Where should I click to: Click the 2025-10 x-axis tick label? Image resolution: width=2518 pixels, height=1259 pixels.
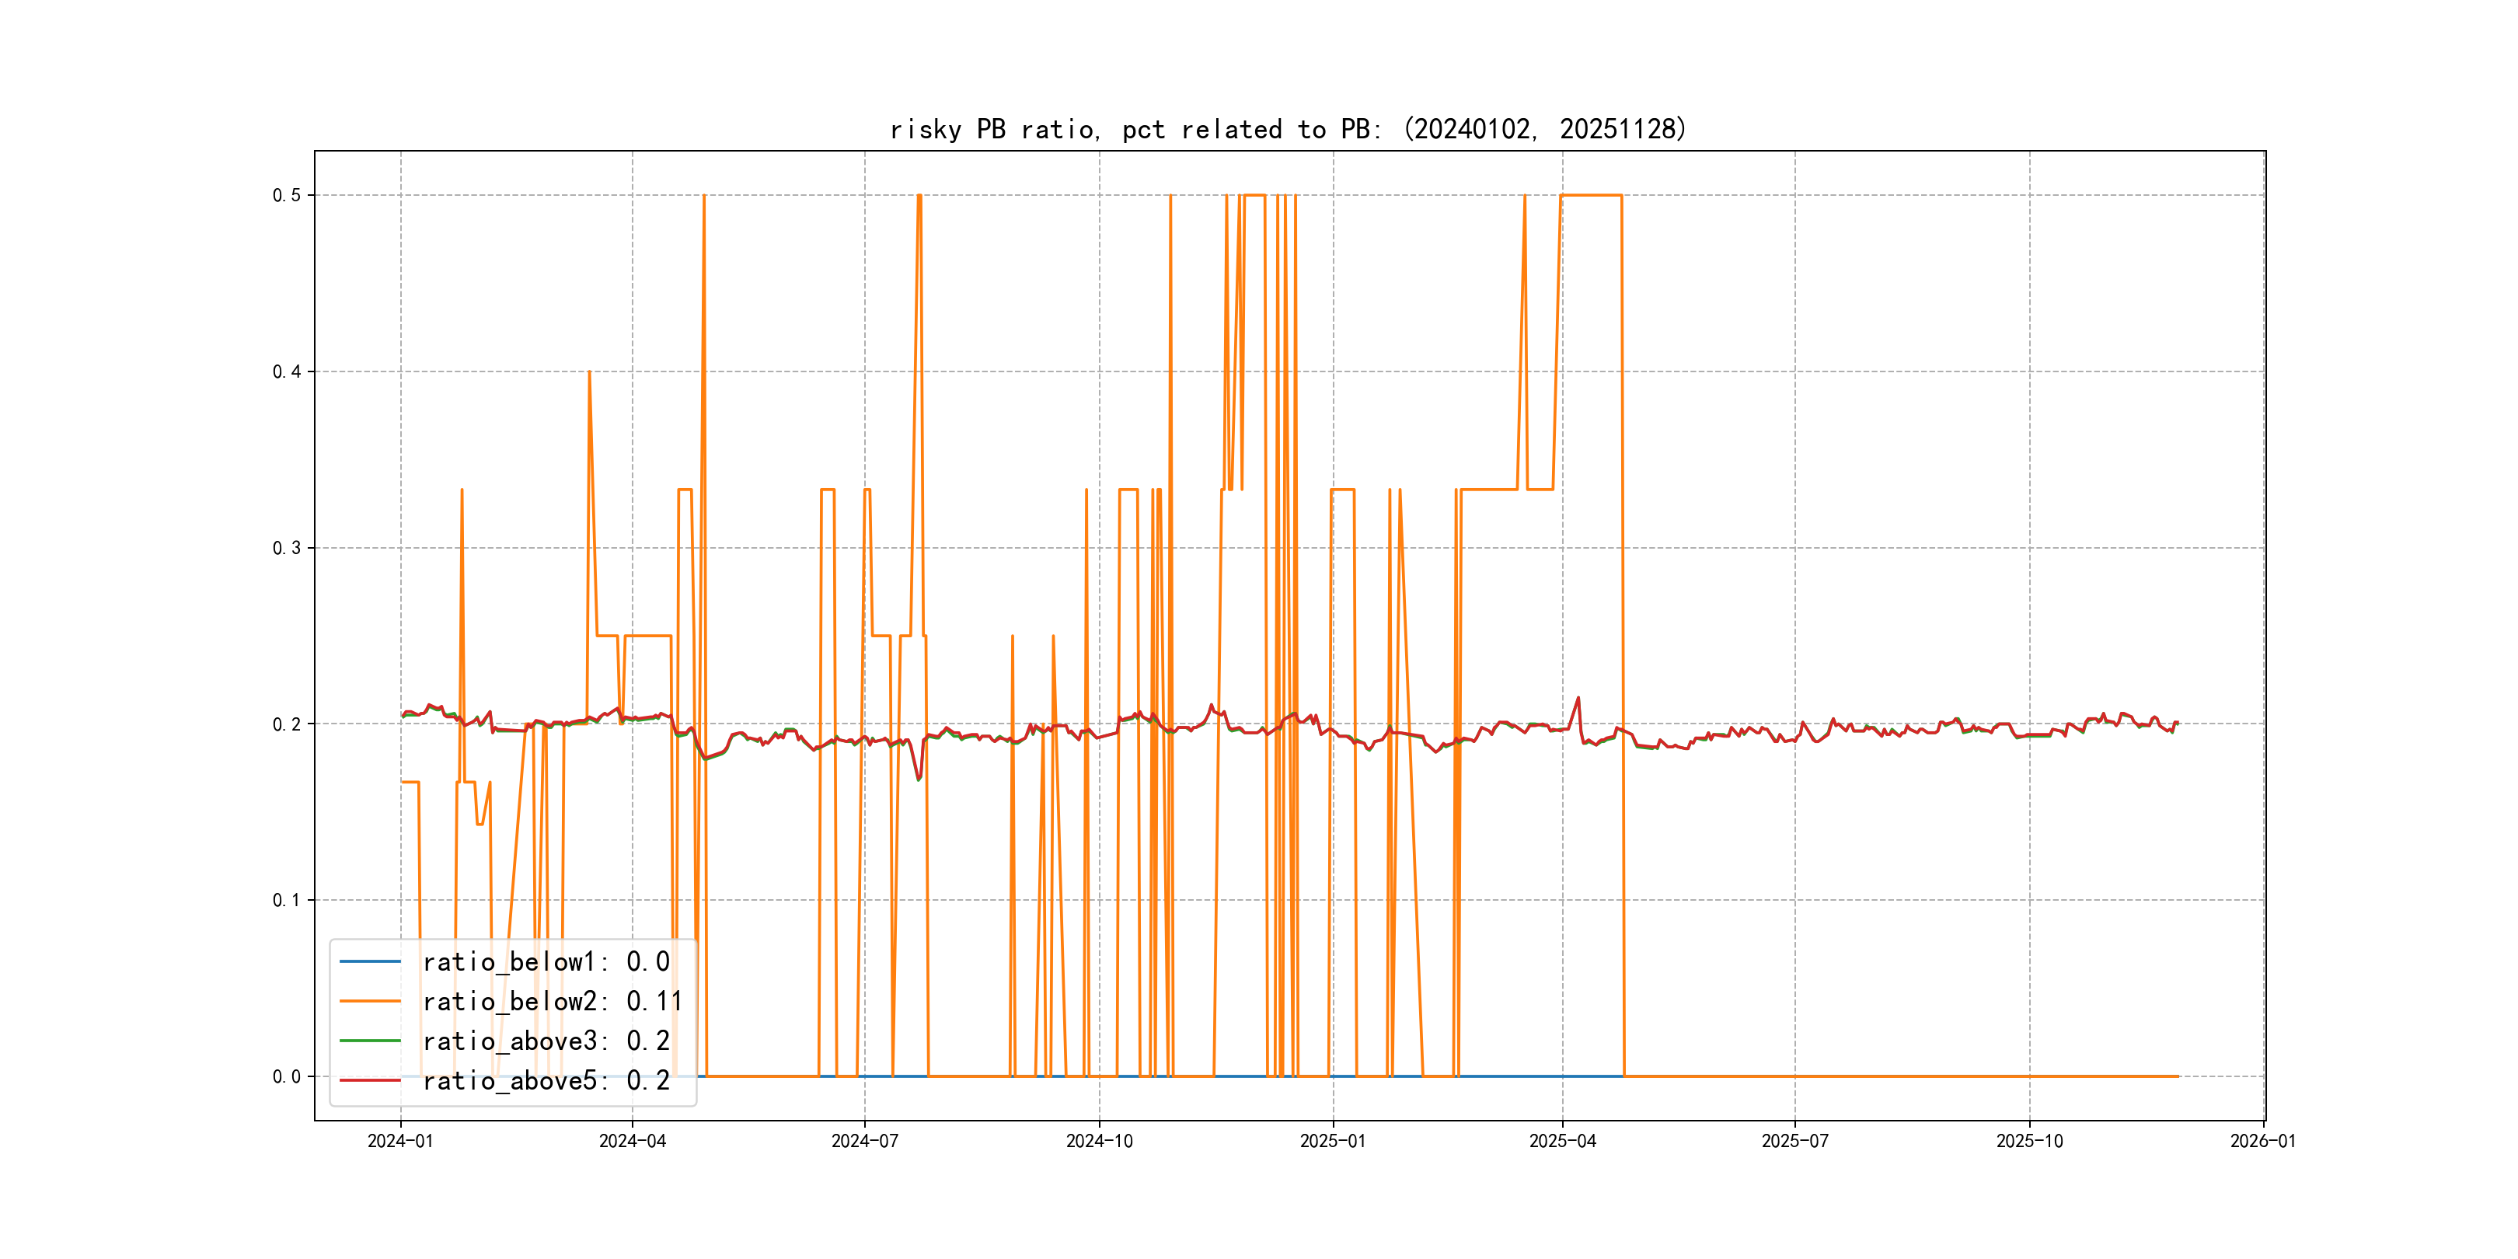click(2029, 1142)
